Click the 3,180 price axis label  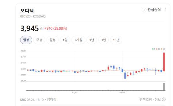pyautogui.click(x=23, y=69)
